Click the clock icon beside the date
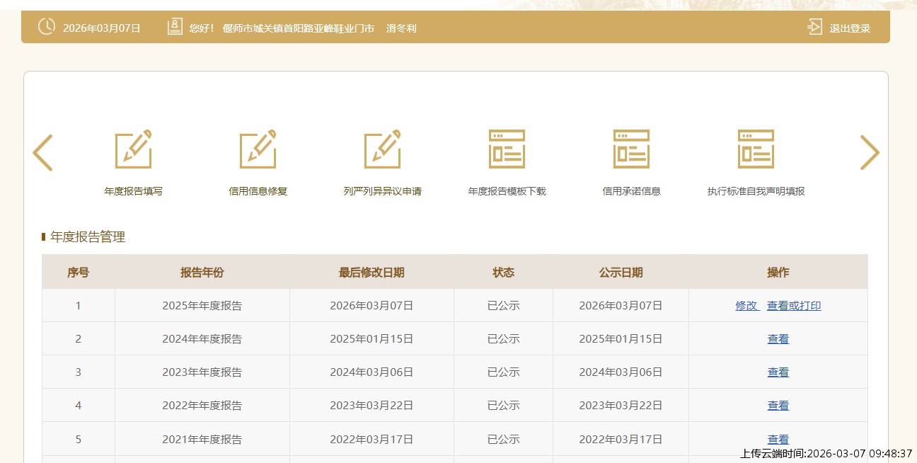917x463 pixels. coord(46,27)
